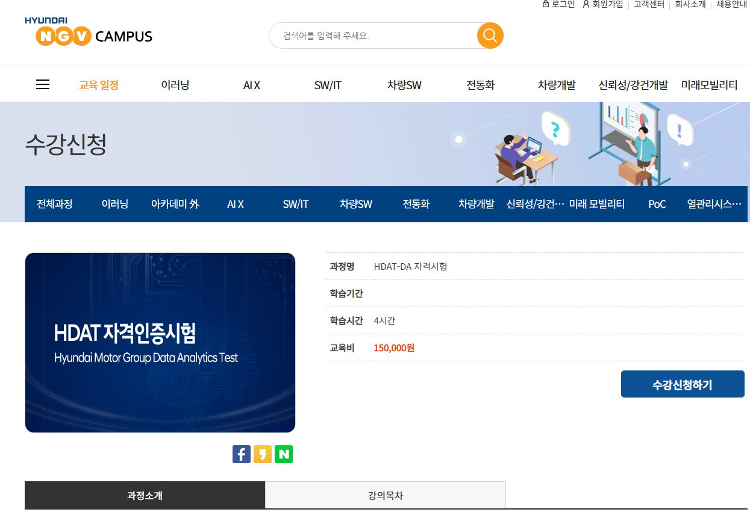This screenshot has height=521, width=750.
Task: Open 고객센터 link in top bar
Action: (649, 4)
